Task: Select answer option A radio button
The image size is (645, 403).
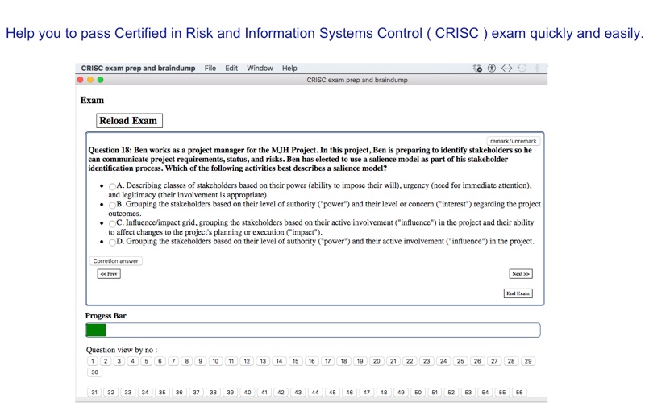Action: point(112,186)
